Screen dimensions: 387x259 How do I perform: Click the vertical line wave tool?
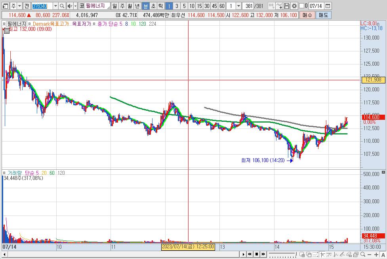tap(336, 254)
